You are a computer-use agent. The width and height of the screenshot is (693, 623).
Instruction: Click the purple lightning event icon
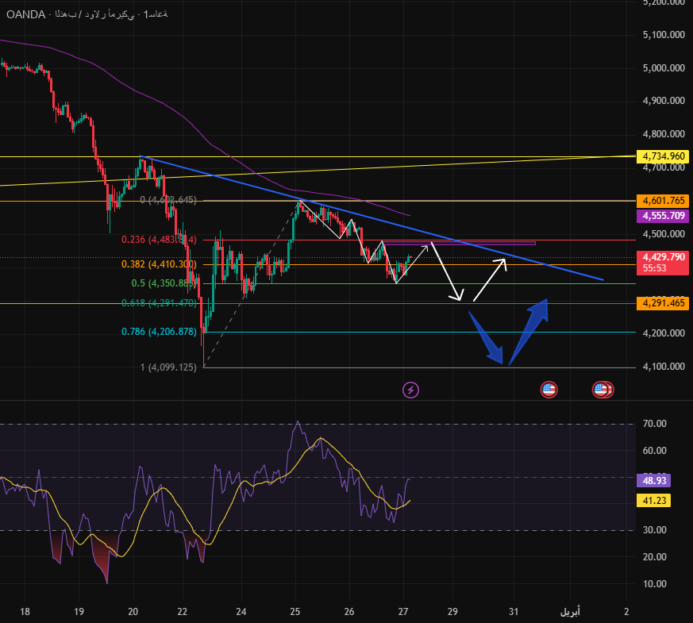coord(410,390)
